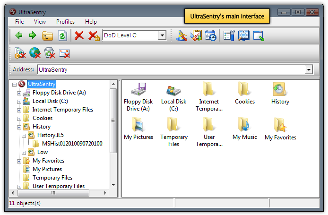
Task: Click the clipboard checkmark icon
Action: click(196, 35)
